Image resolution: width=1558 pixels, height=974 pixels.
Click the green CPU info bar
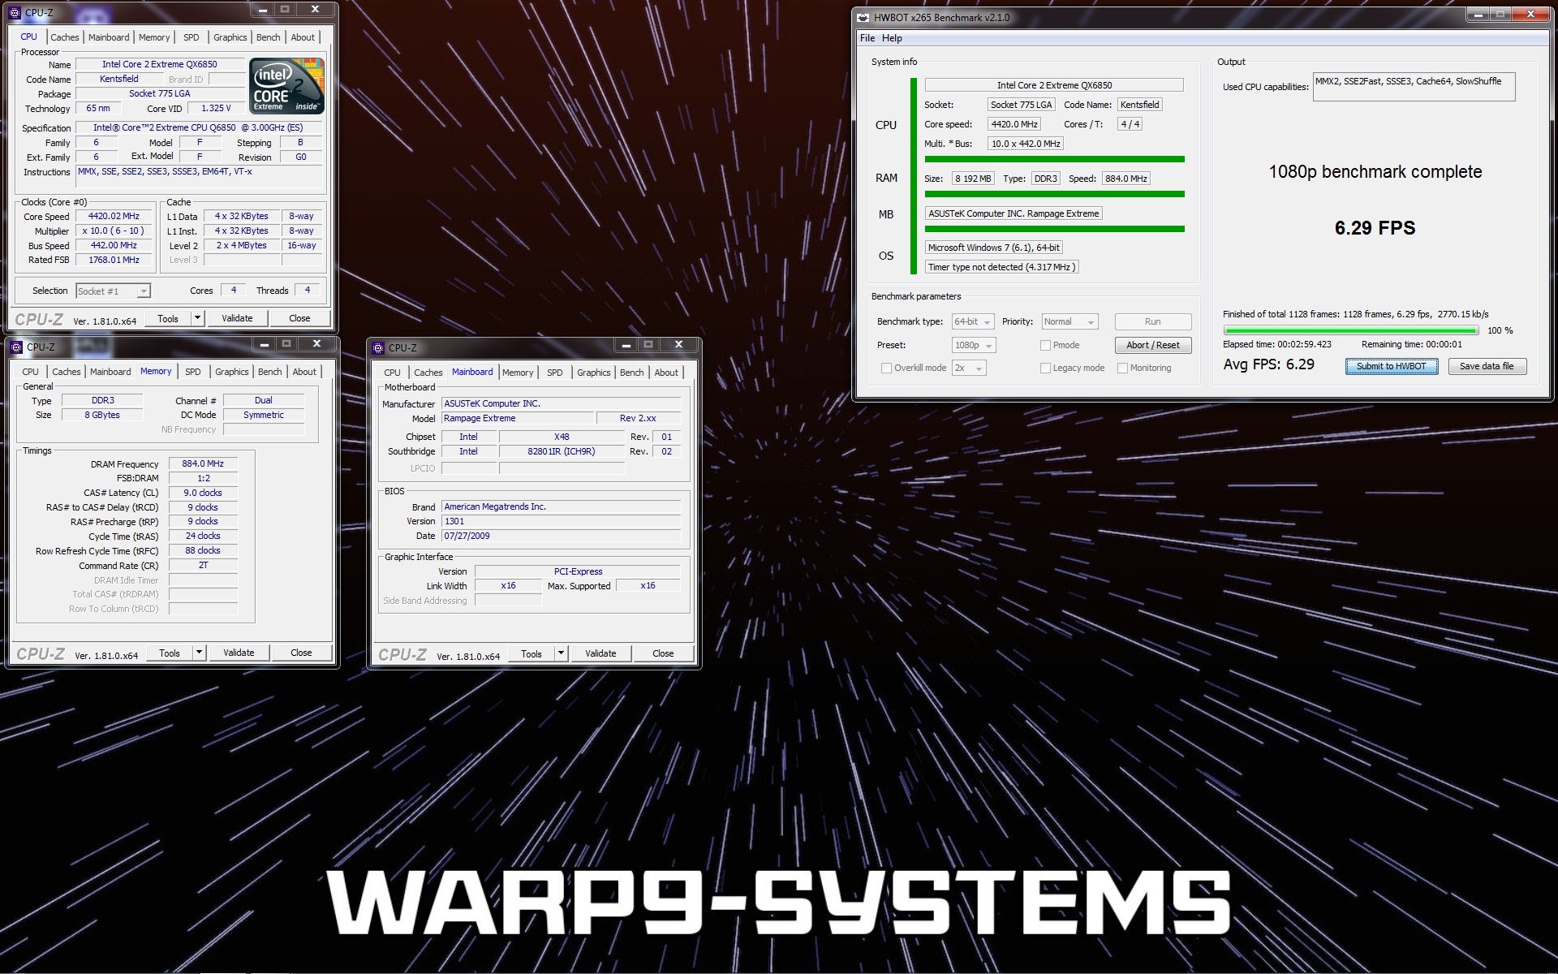coord(1054,159)
